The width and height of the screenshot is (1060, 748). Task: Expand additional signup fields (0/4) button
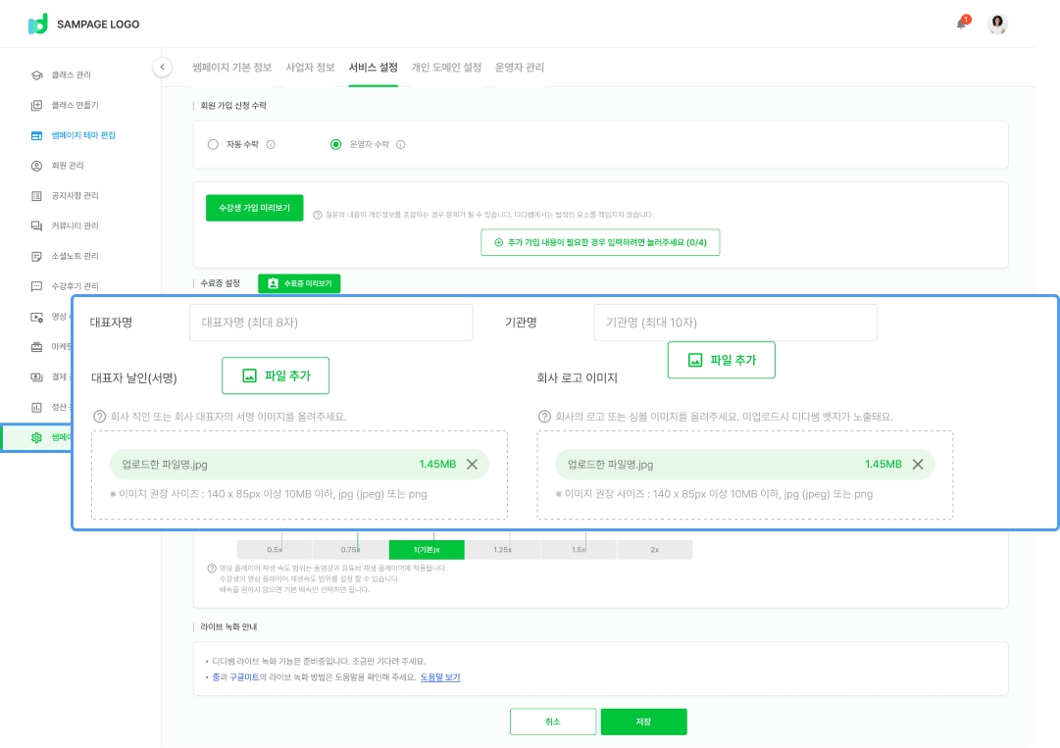pyautogui.click(x=600, y=242)
